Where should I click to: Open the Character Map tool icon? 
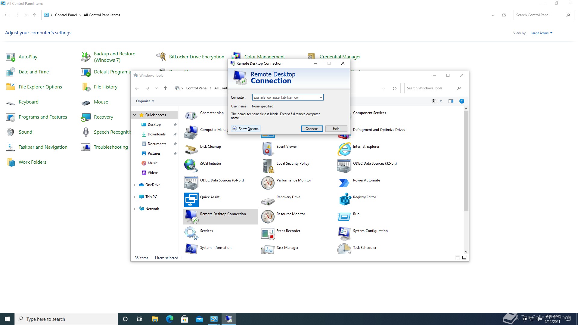coord(191,116)
